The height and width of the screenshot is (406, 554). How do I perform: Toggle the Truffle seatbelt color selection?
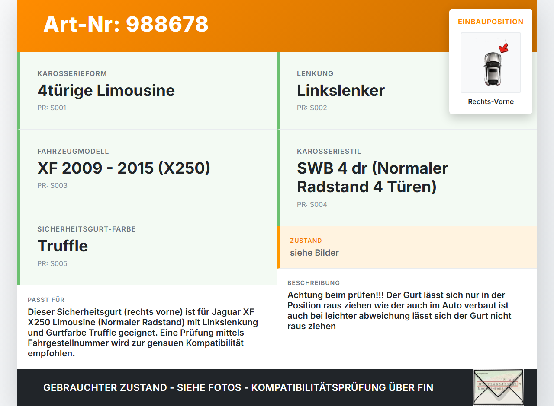point(62,246)
